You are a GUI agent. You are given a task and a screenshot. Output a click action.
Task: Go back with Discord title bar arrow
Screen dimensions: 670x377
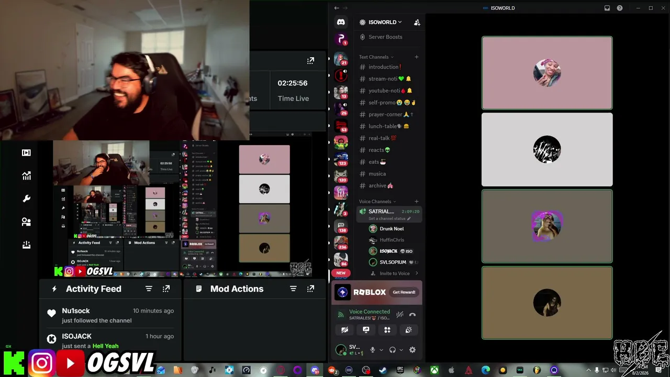(337, 8)
